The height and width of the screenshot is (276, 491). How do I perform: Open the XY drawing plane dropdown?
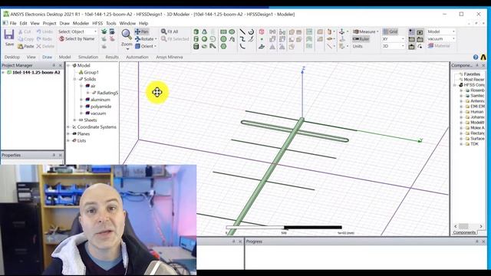click(393, 39)
